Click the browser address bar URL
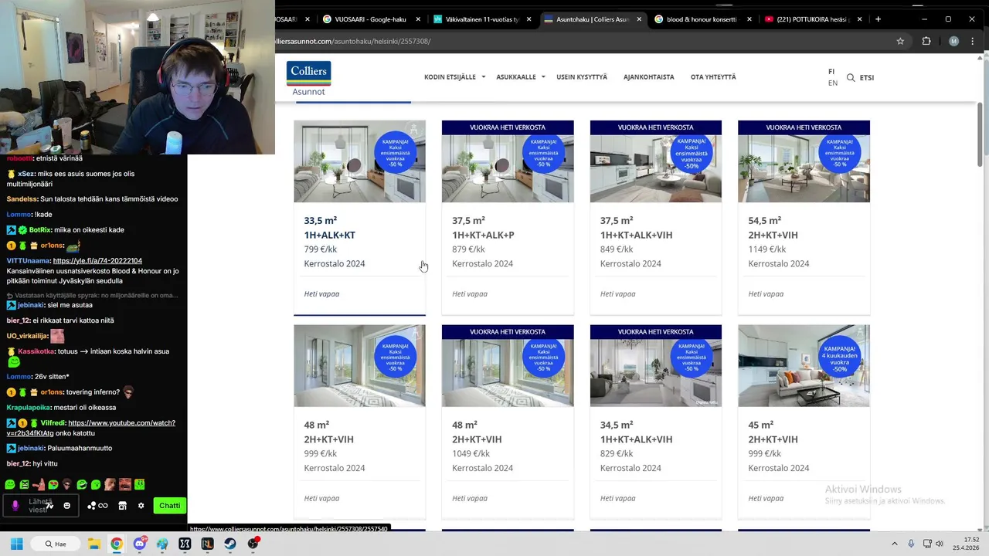 [353, 41]
